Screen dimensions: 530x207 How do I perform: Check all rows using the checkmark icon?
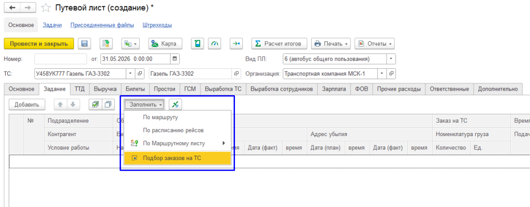coord(95,105)
